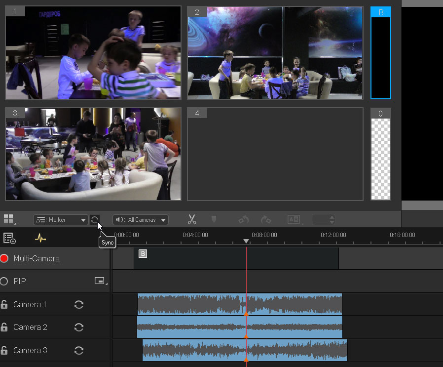Toggle the audio waveform display icon

coord(40,238)
